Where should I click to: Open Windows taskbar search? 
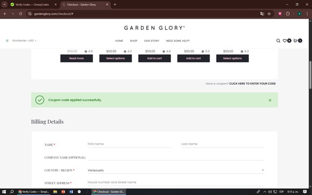coord(12,192)
